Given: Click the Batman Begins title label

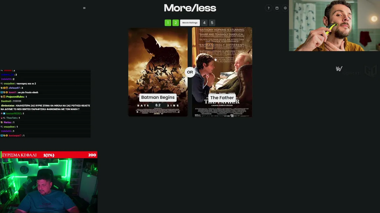Looking at the screenshot, I should click(158, 97).
